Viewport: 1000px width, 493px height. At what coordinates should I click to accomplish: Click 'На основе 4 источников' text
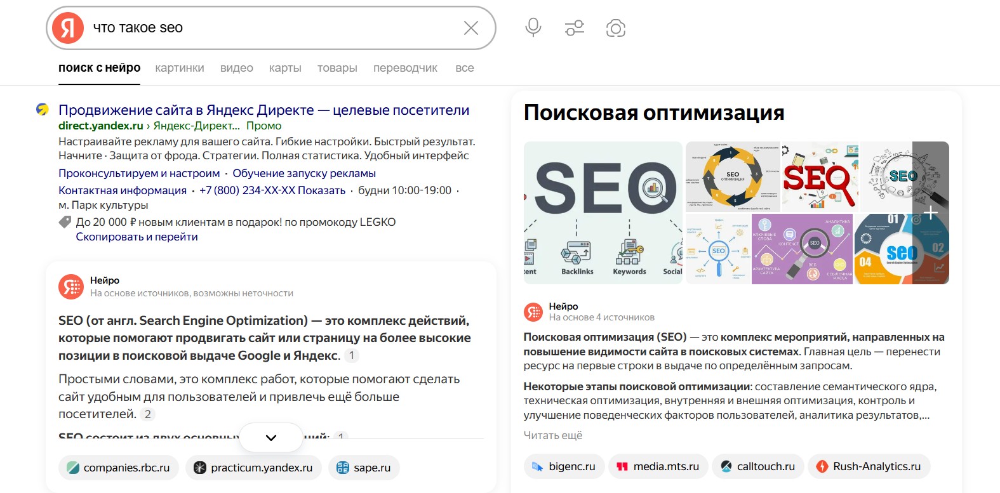(x=601, y=317)
